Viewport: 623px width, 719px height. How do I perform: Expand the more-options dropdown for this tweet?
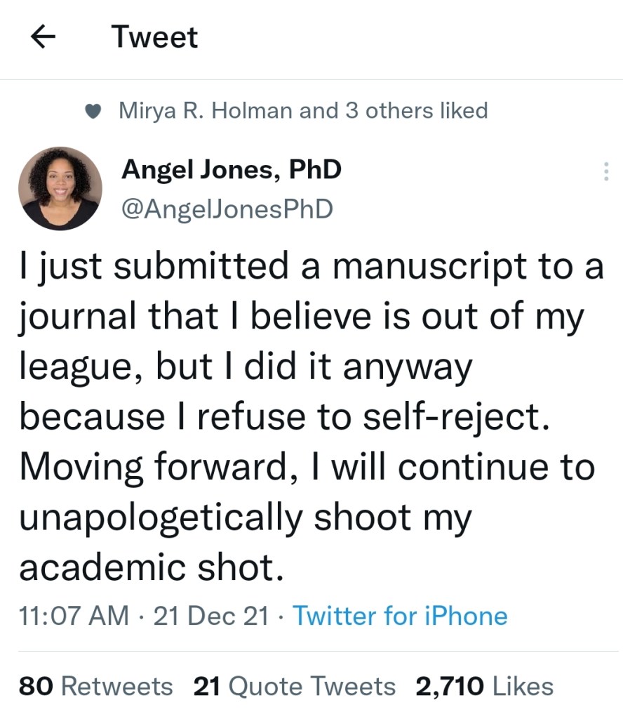click(x=605, y=171)
